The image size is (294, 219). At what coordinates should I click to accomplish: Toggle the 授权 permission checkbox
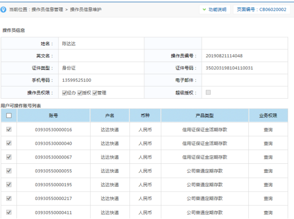pyautogui.click(x=80, y=93)
